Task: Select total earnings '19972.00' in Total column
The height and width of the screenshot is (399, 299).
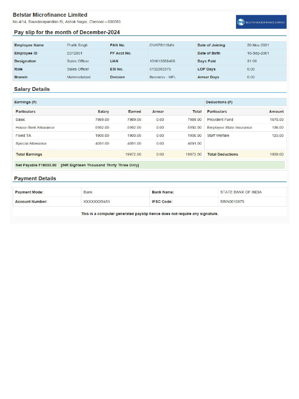Action: 193,154
